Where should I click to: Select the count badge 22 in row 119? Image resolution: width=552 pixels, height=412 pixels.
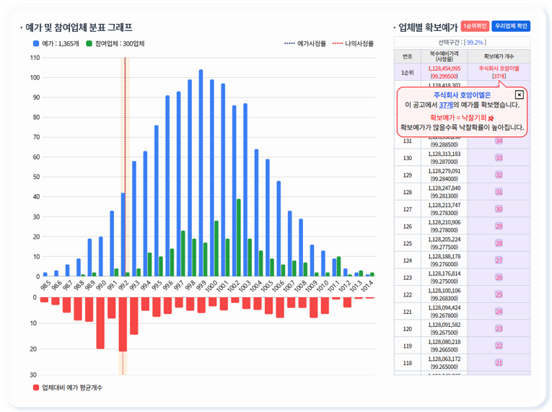tap(499, 346)
